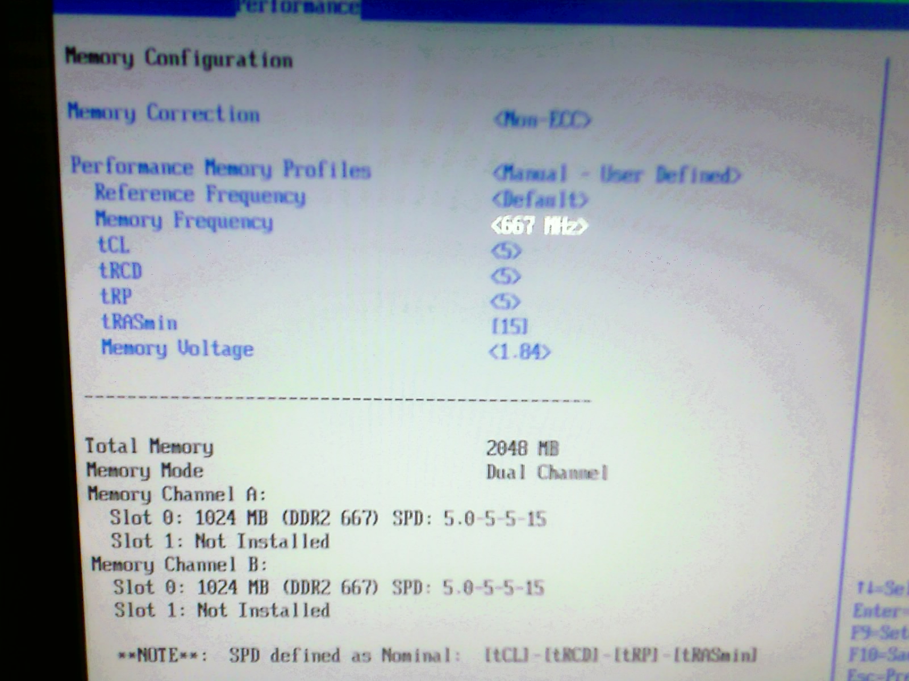The image size is (909, 681).
Task: Click the Performance Memory Profiles label
Action: click(x=220, y=168)
